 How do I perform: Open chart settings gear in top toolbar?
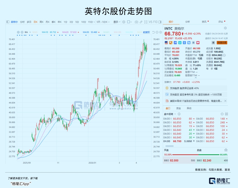click(124, 22)
